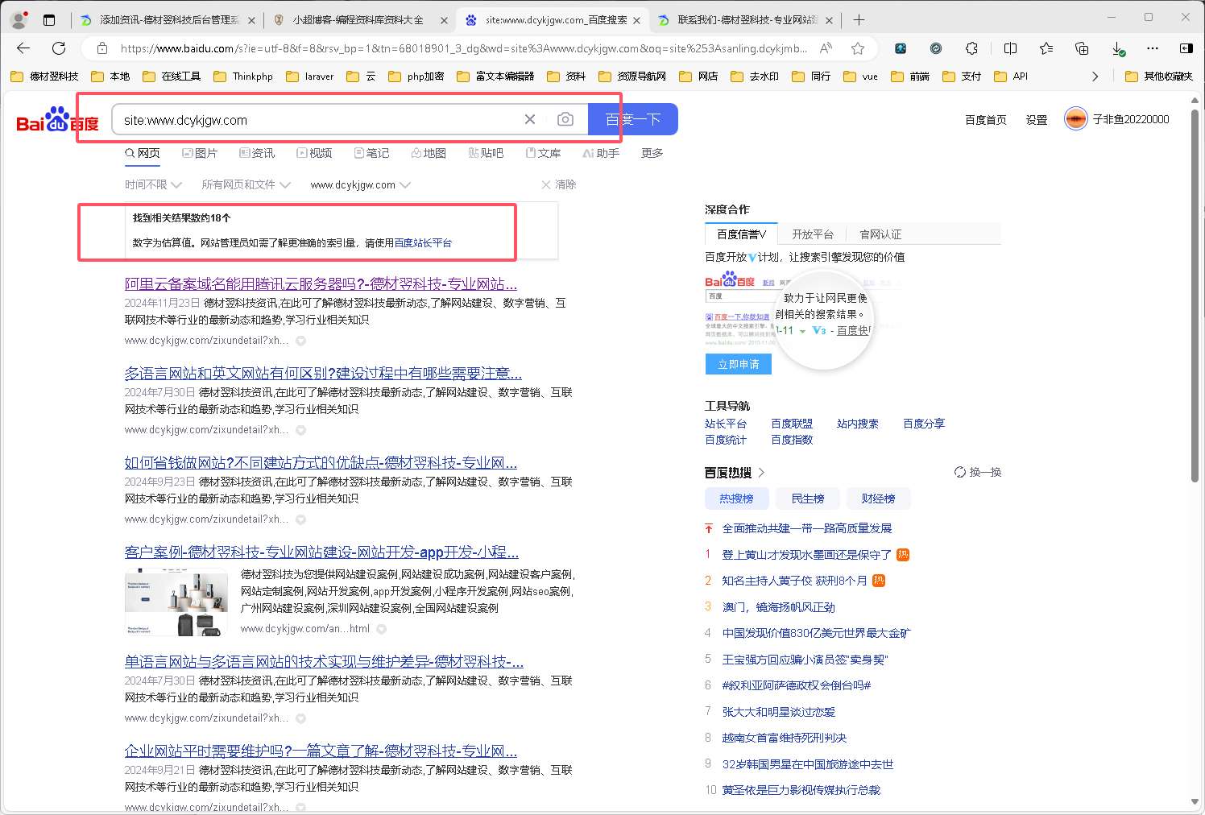Open the 百度站长平台 link
This screenshot has height=815, width=1205.
(423, 242)
